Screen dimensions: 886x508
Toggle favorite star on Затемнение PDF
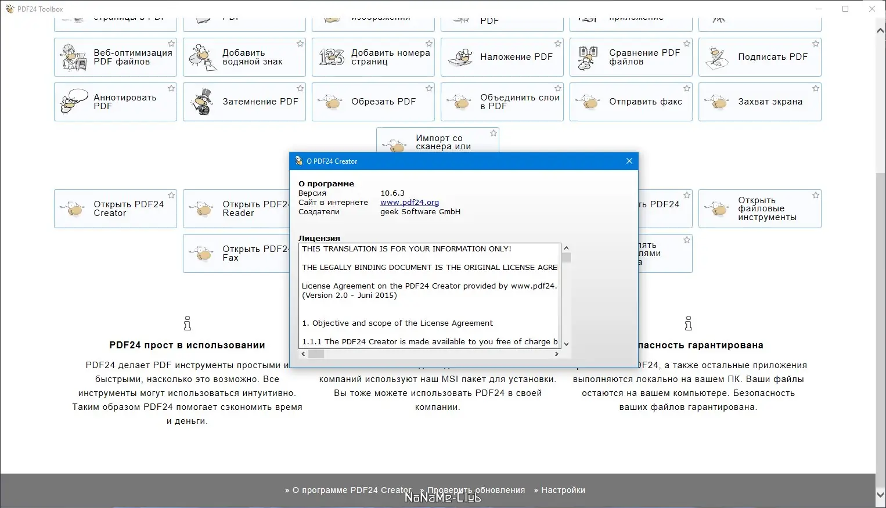pos(300,88)
